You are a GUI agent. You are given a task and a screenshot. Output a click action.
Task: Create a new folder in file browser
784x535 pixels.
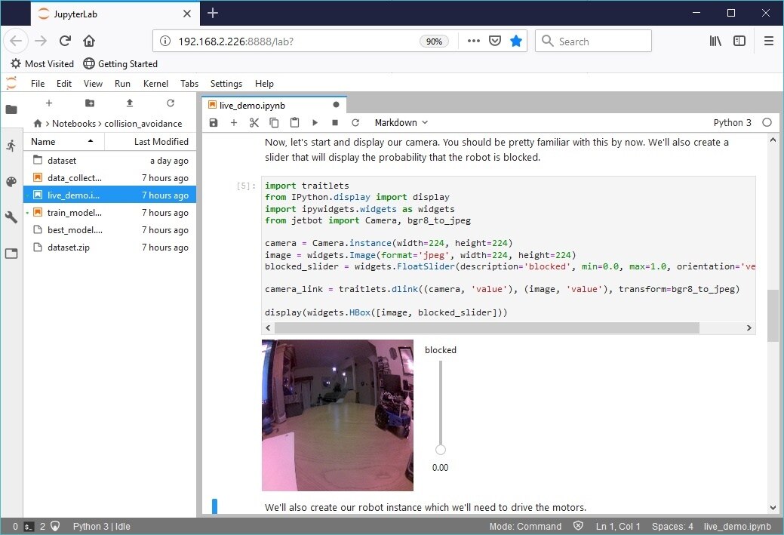click(90, 103)
